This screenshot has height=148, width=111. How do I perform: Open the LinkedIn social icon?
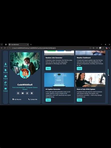(32, 93)
